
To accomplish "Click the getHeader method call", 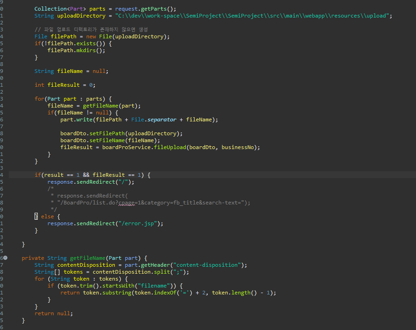I will [155, 265].
